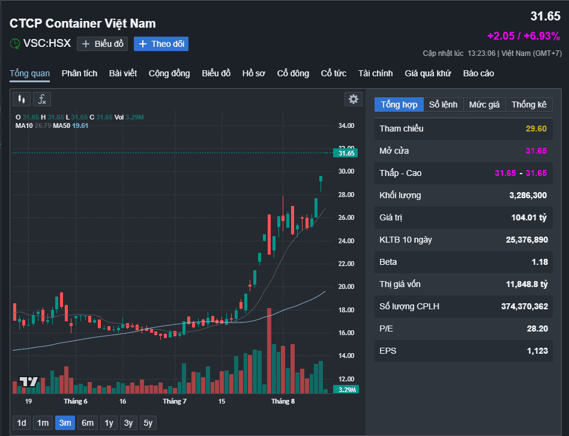This screenshot has width=569, height=436.
Task: Set chart range to 1d
Action: 22,423
